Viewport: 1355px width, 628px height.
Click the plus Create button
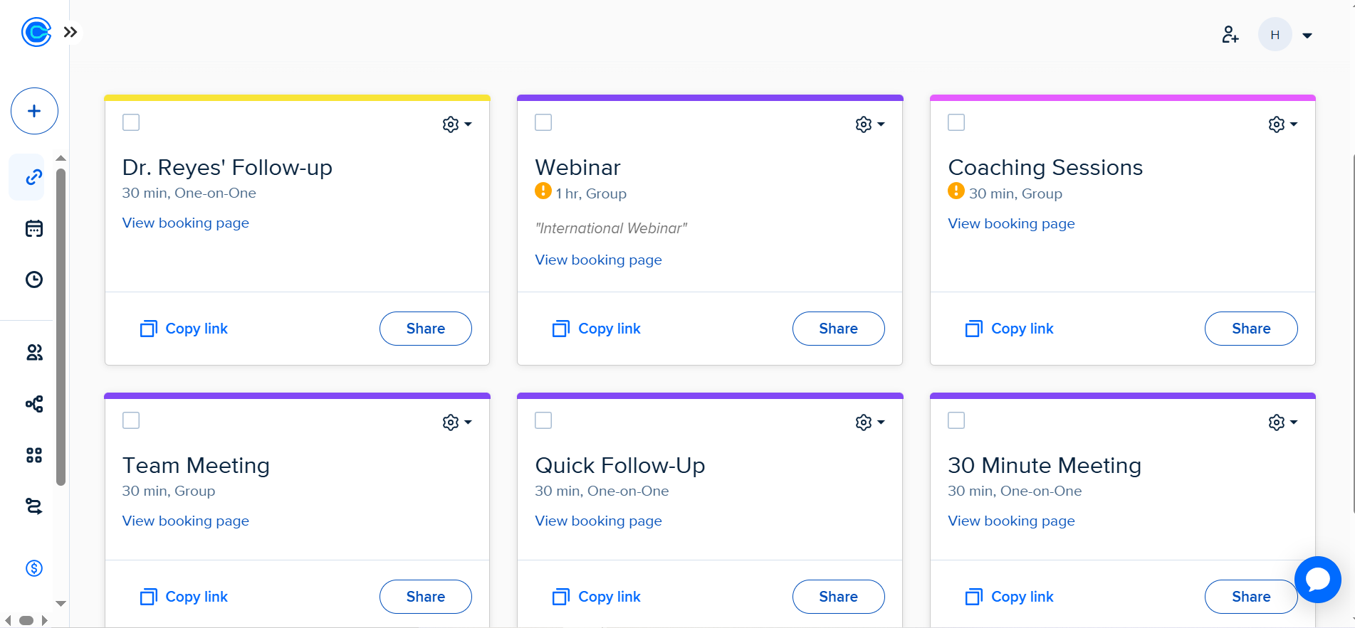point(34,111)
